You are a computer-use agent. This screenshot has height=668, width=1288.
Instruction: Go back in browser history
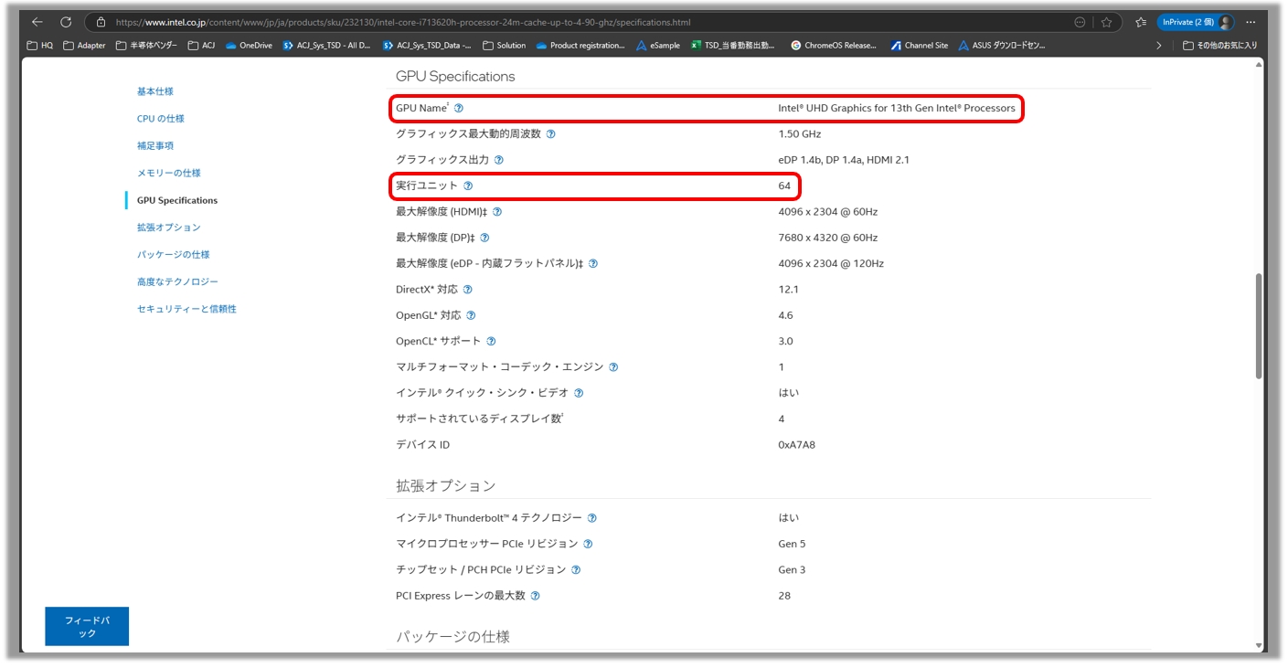[37, 22]
